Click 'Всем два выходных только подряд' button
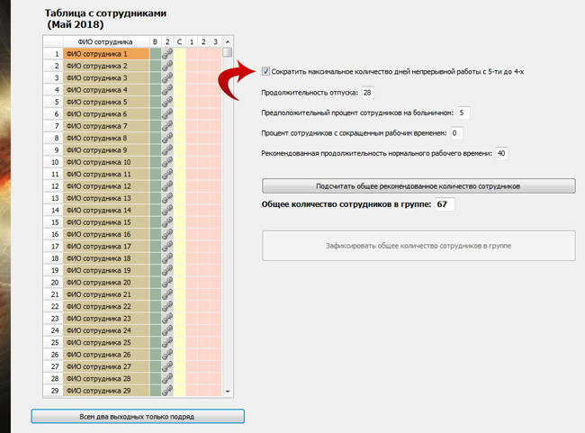585x433 pixels. (x=138, y=417)
